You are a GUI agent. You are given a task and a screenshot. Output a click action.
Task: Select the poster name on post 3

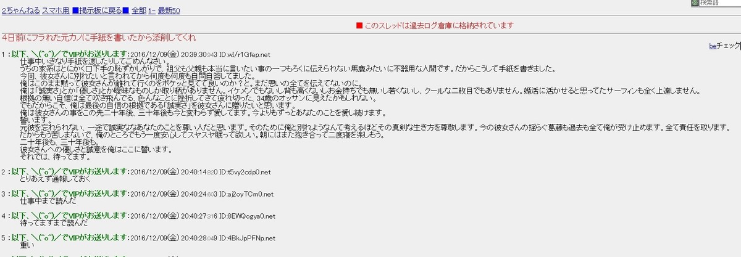pos(69,194)
